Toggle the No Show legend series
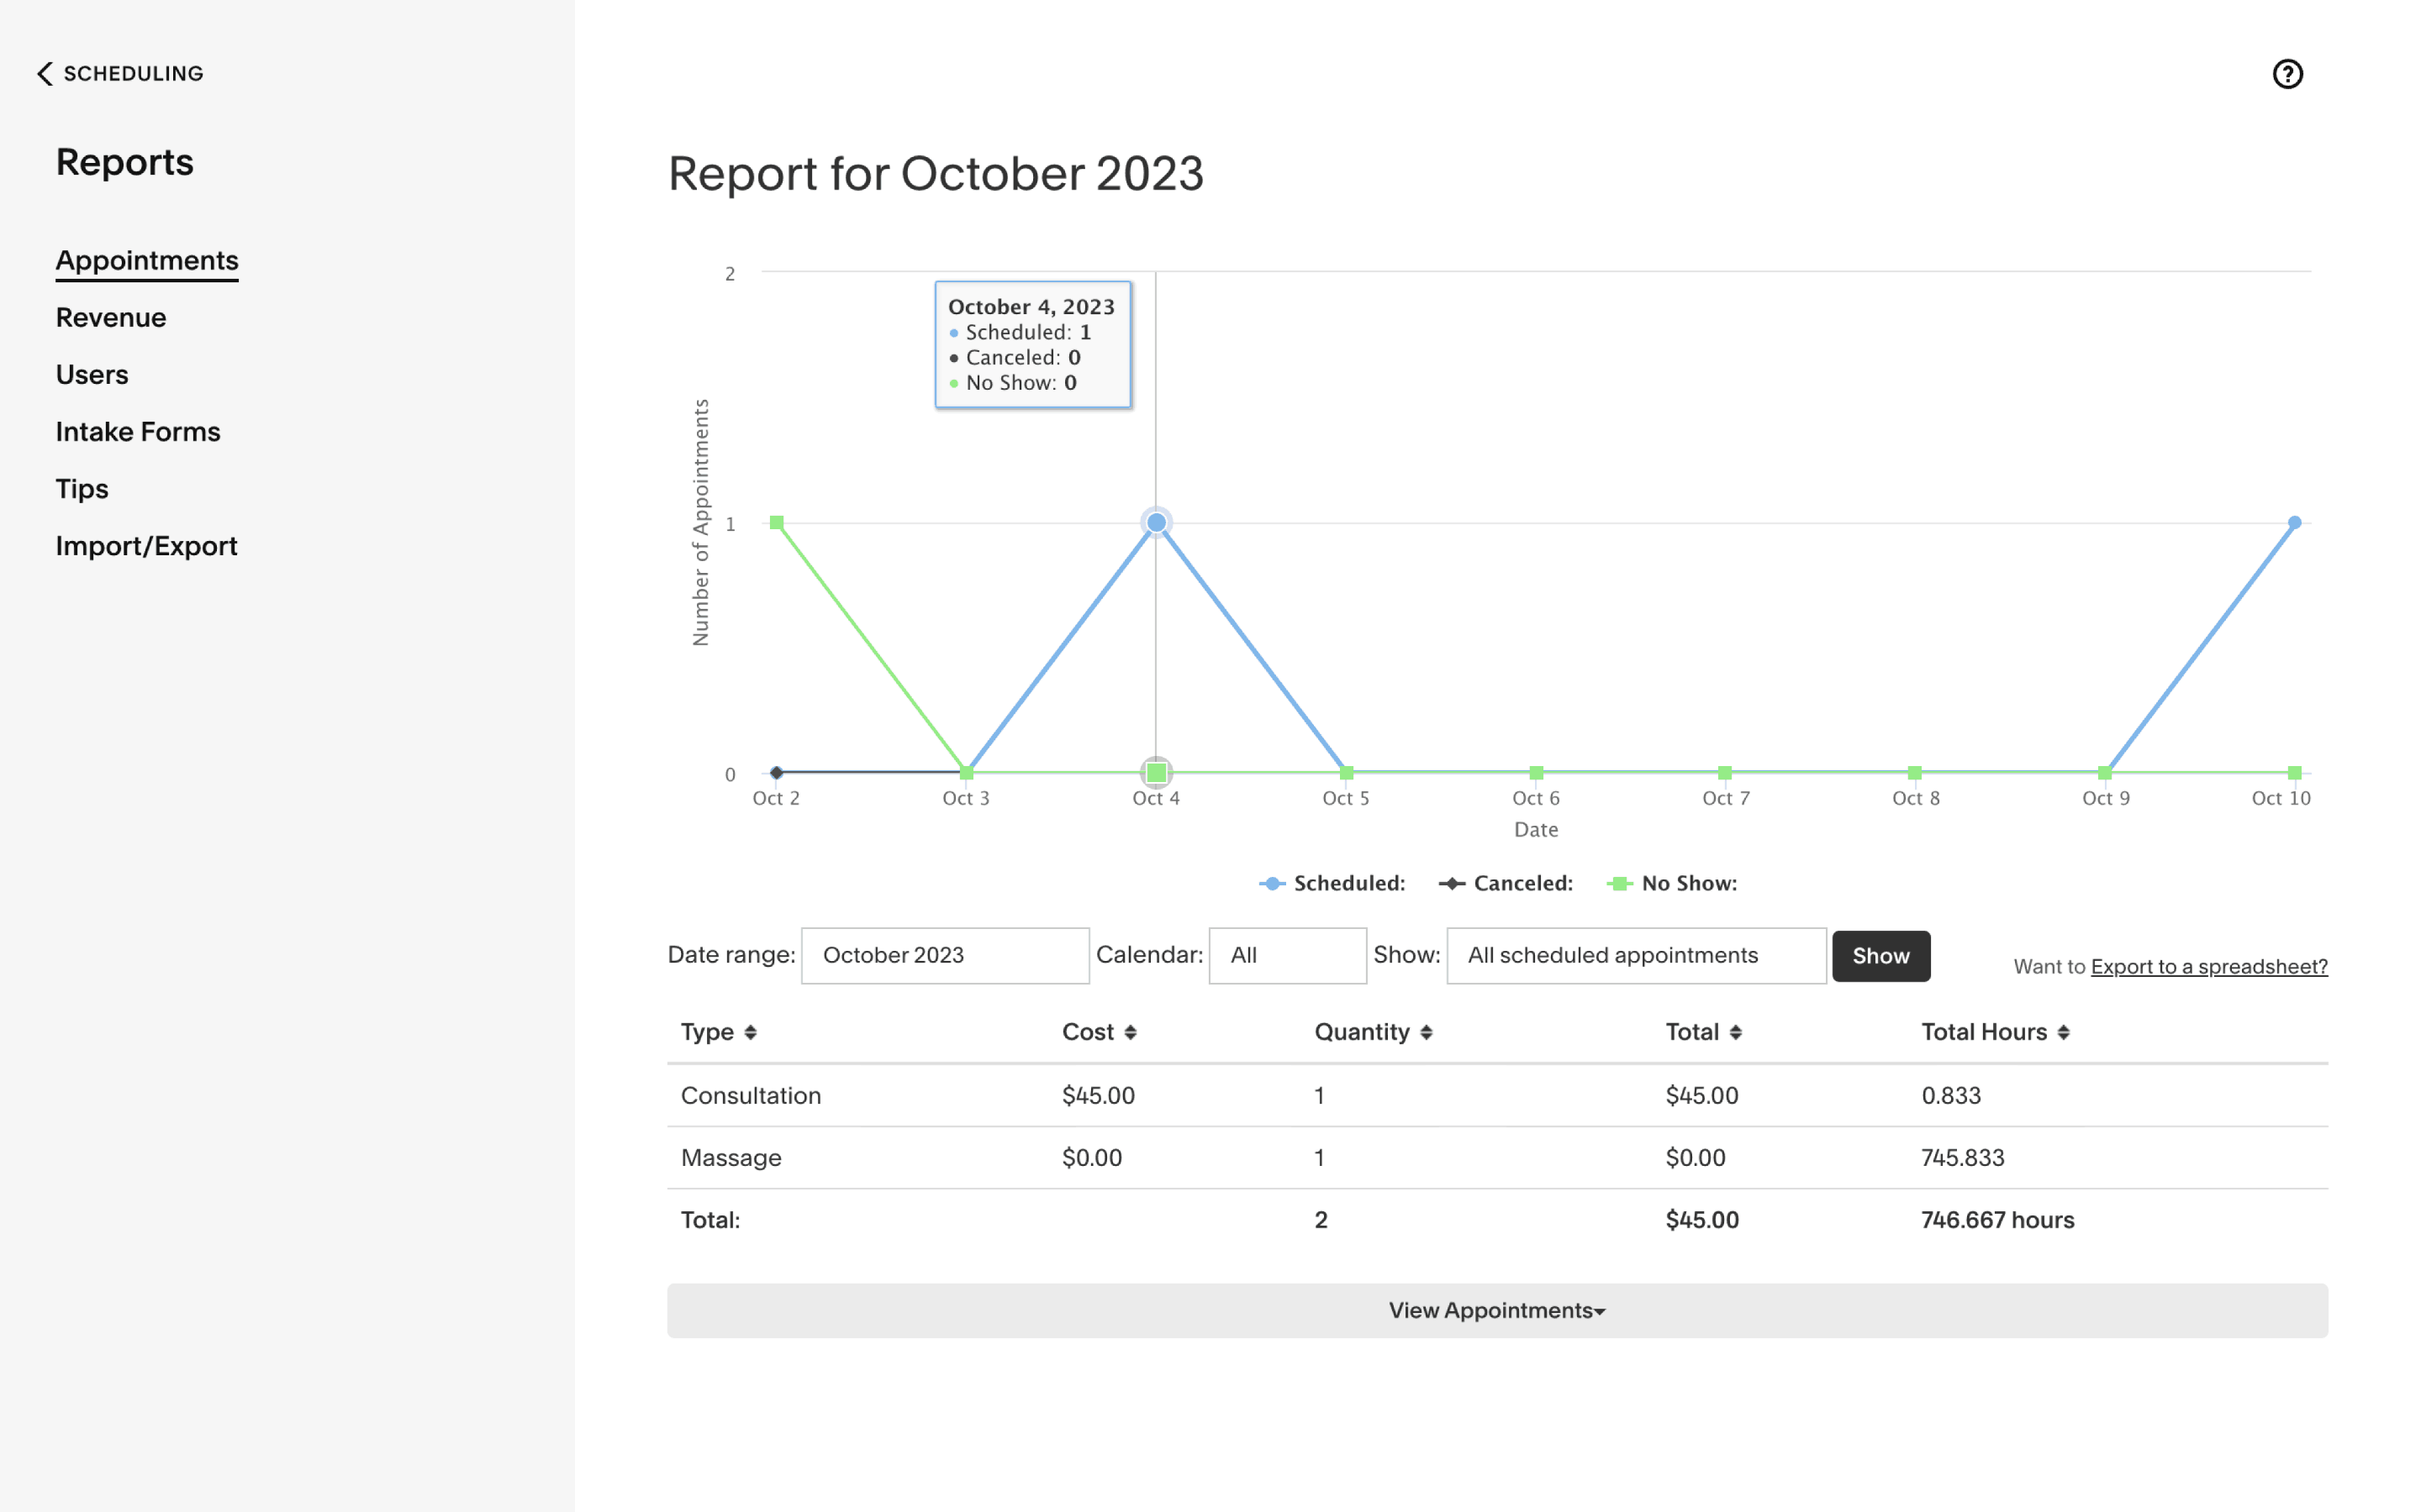 [x=1672, y=883]
